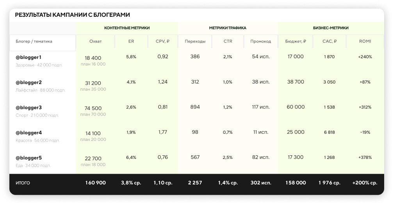Click clicks value '98'

click(x=195, y=132)
